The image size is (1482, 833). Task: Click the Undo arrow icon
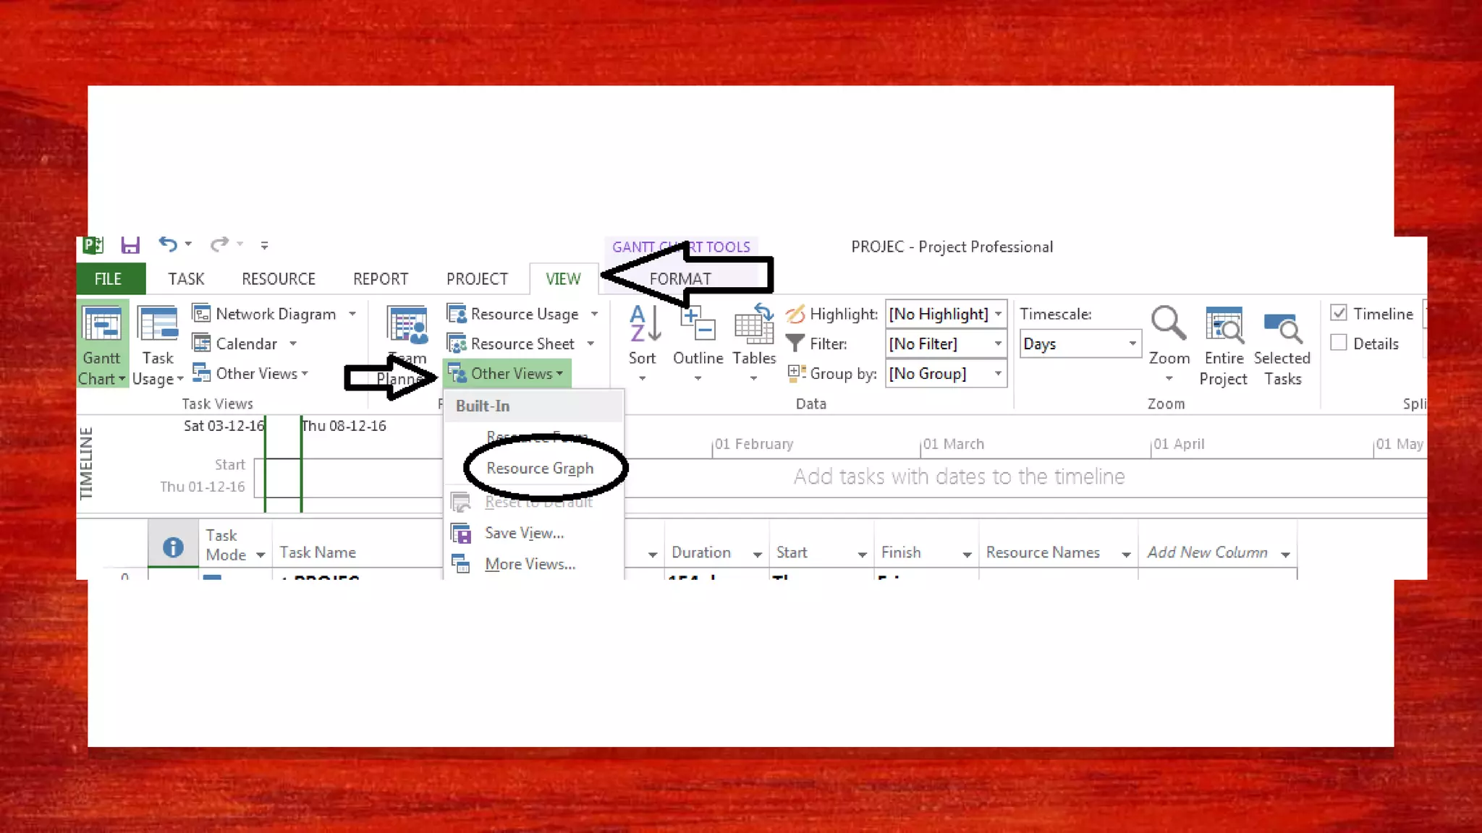click(168, 244)
